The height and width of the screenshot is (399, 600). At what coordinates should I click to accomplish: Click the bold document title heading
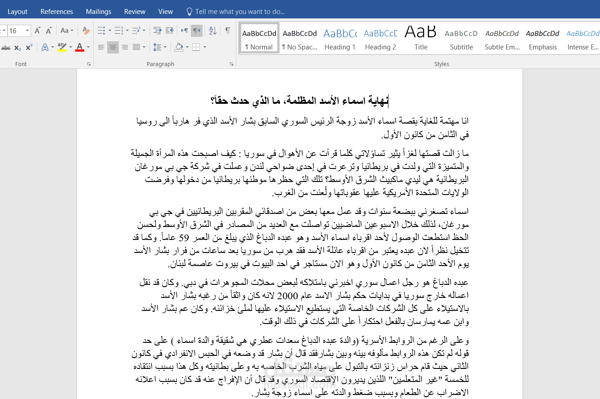(299, 102)
